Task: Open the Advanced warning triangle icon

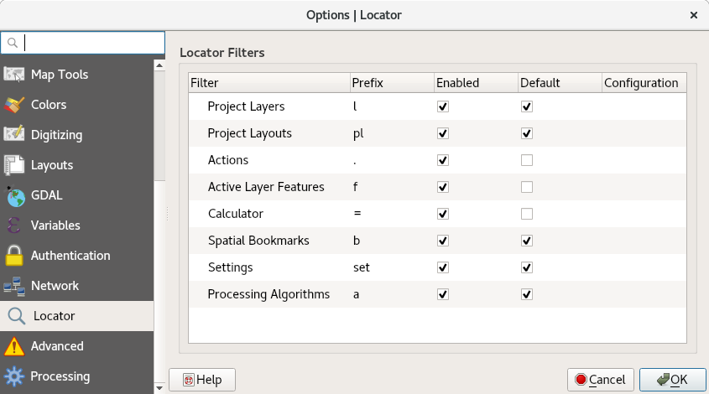Action: 14,346
